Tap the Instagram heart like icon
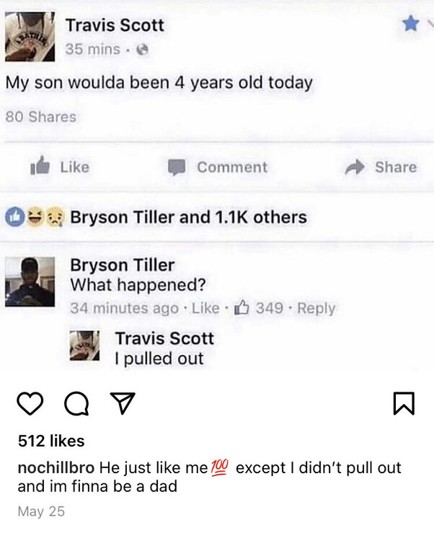Screen dimensions: 434x541 click(x=30, y=404)
